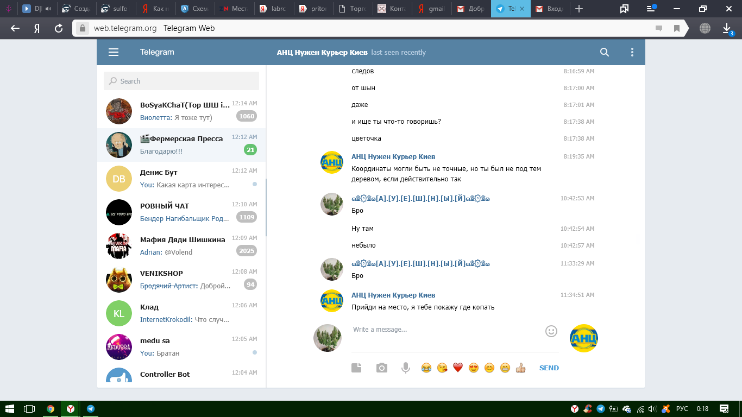The height and width of the screenshot is (417, 742).
Task: Click the 2025 unread badge
Action: pos(247,251)
